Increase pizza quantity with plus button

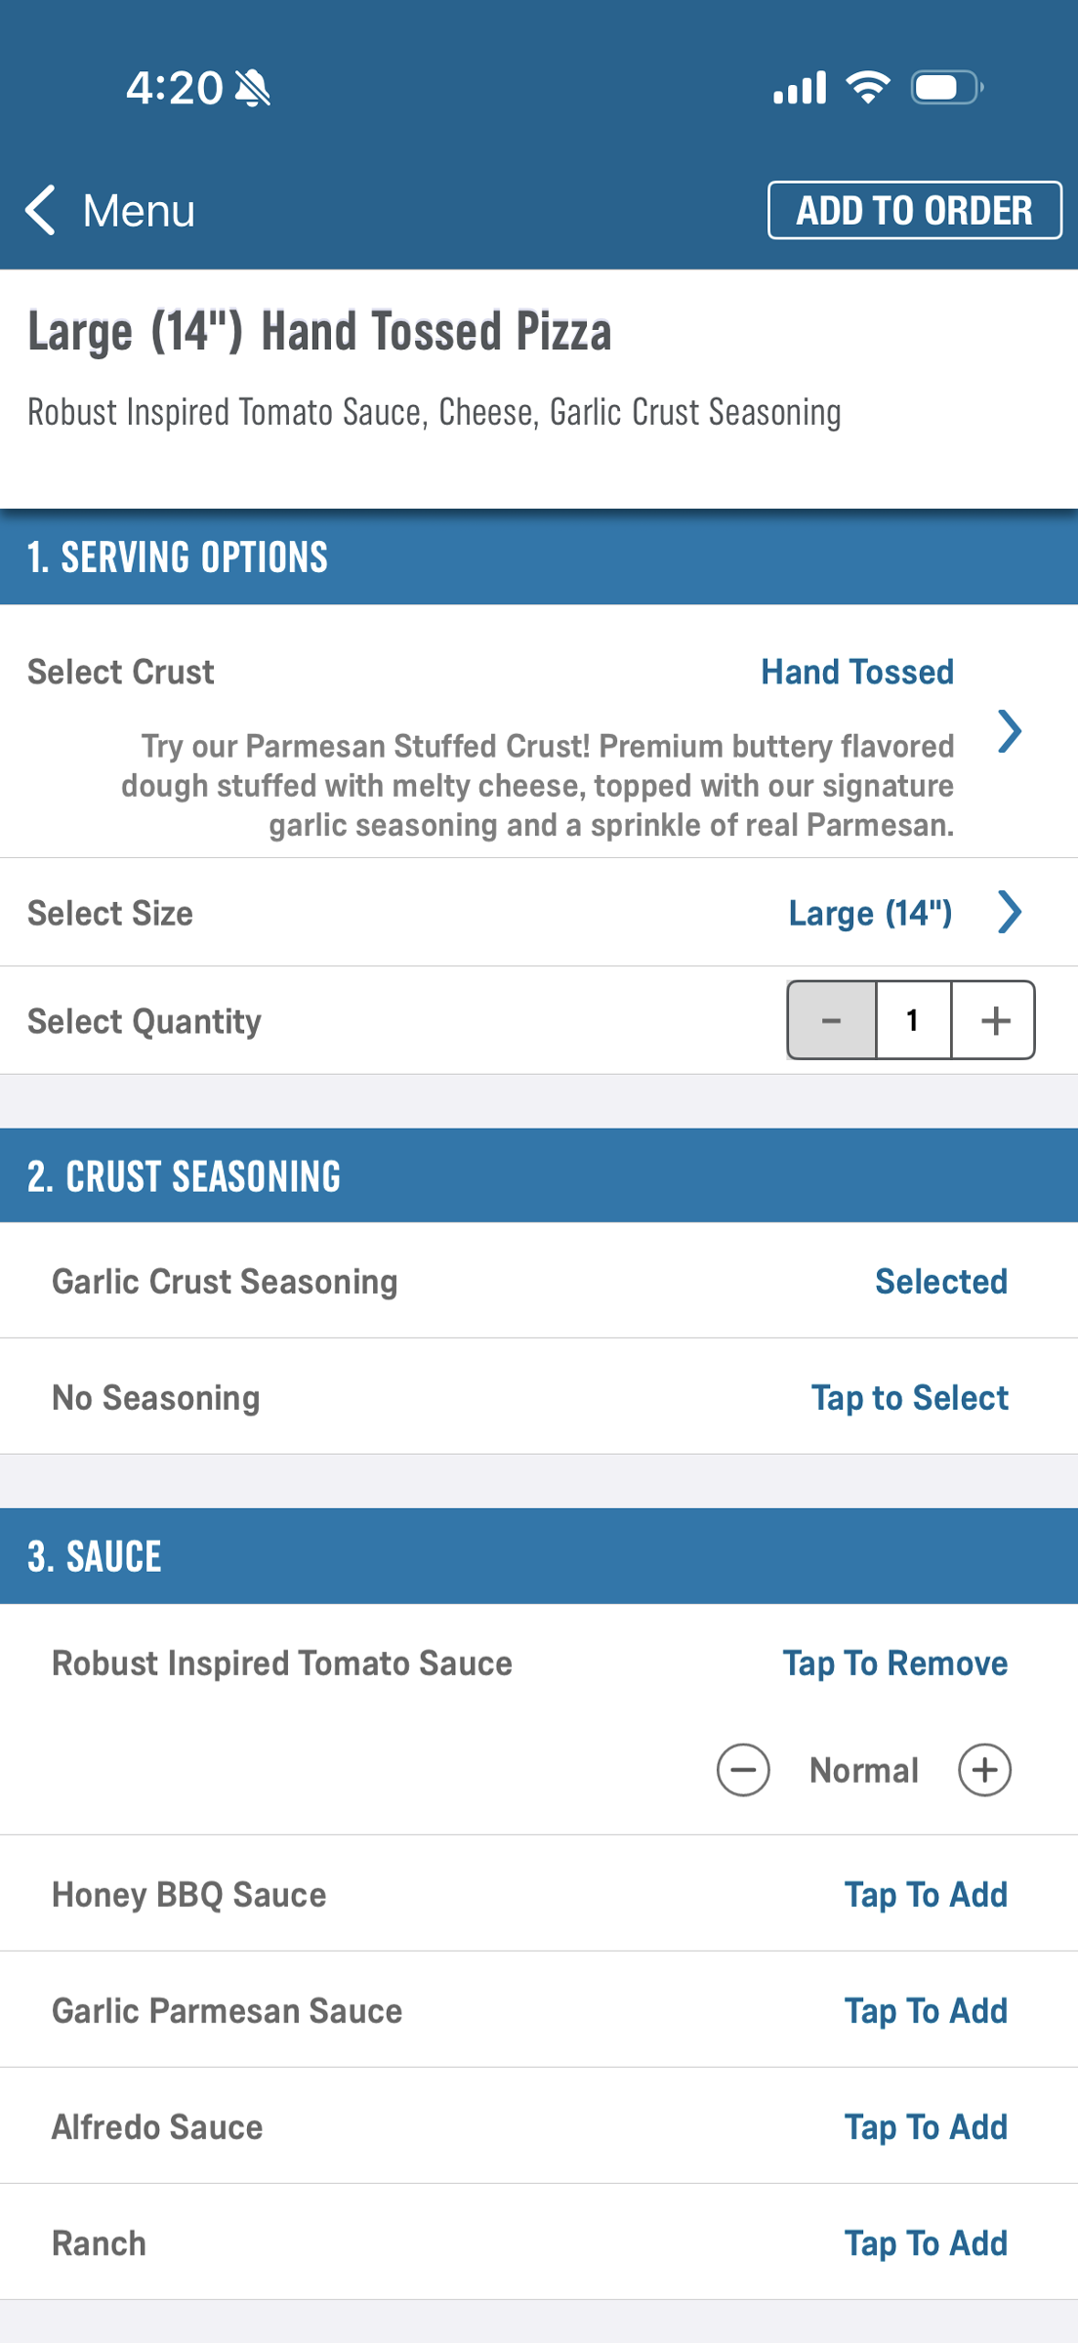(994, 1020)
